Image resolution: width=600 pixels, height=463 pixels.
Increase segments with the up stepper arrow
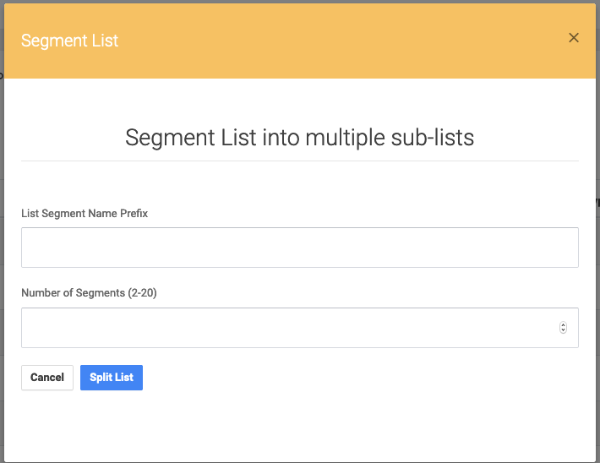point(563,325)
